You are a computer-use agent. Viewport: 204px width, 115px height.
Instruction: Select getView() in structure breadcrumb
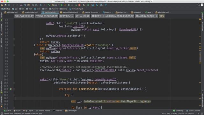point(66,16)
